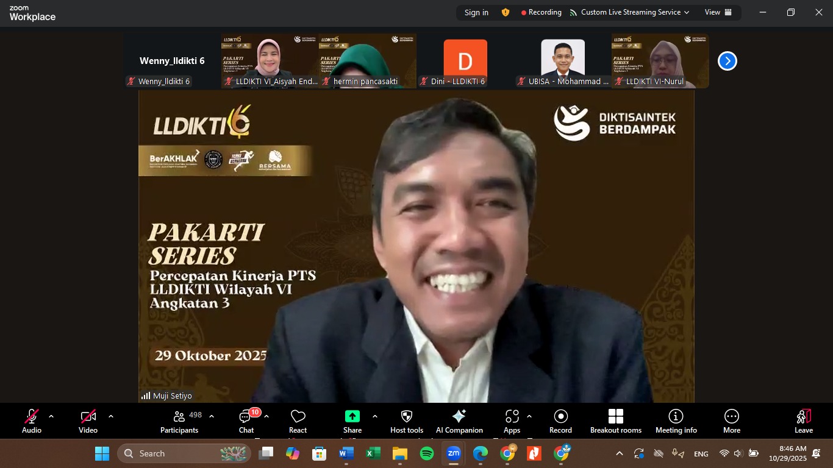Viewport: 833px width, 468px height.
Task: Click the Sign in button
Action: point(476,12)
